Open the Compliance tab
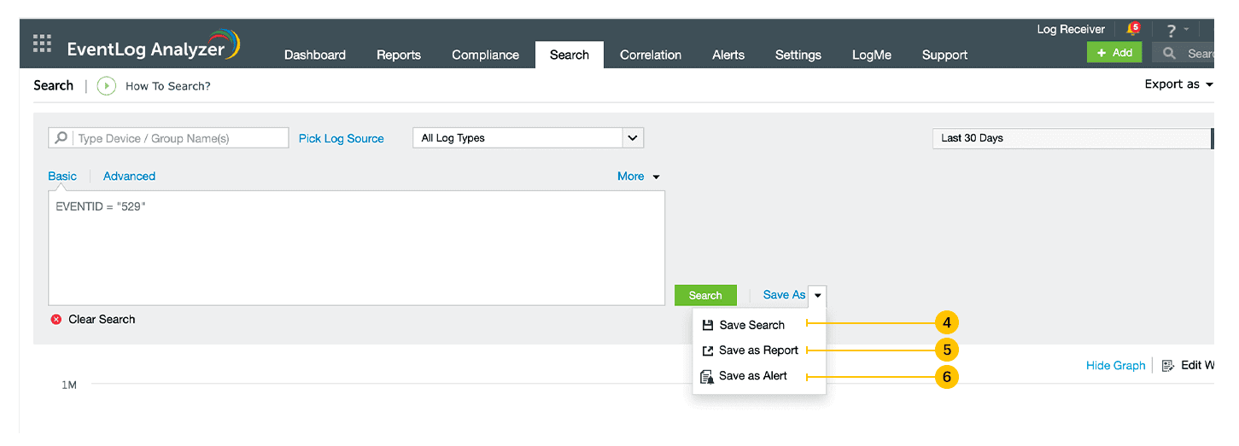 485,55
